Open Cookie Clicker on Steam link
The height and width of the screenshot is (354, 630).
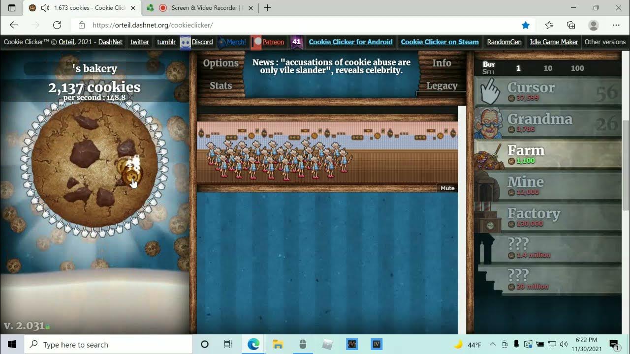(x=440, y=42)
